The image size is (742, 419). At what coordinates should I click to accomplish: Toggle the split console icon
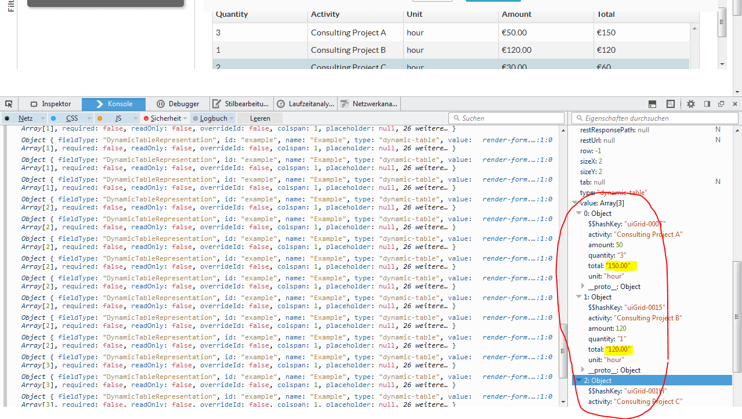click(652, 103)
